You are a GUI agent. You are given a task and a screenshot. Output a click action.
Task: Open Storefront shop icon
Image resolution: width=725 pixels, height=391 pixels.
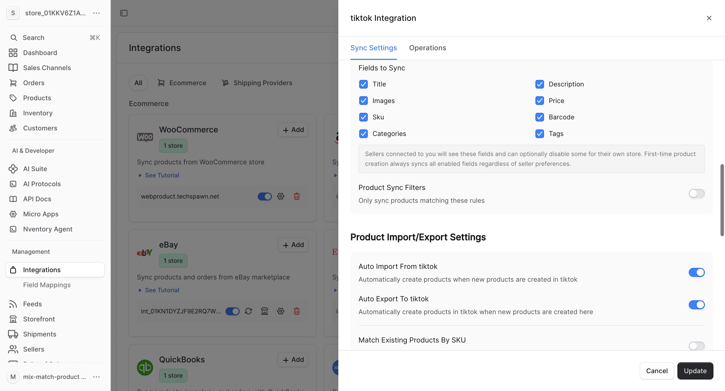pyautogui.click(x=13, y=319)
